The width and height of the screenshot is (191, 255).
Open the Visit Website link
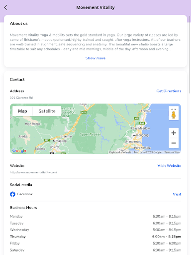(x=169, y=166)
